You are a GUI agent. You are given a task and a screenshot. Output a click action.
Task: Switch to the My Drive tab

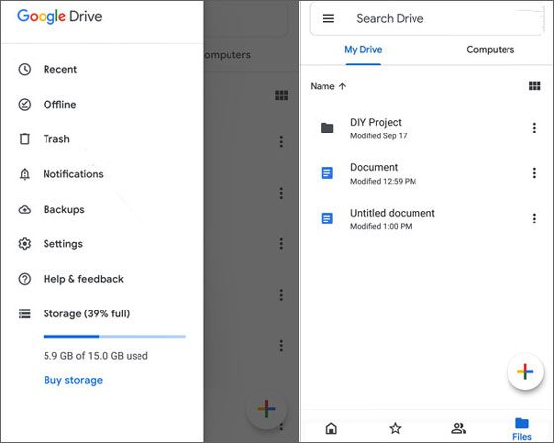pyautogui.click(x=363, y=50)
